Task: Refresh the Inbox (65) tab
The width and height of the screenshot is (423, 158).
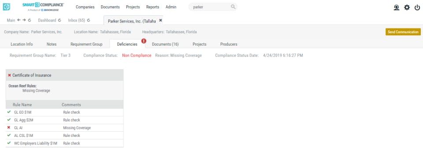Action: 88,20
